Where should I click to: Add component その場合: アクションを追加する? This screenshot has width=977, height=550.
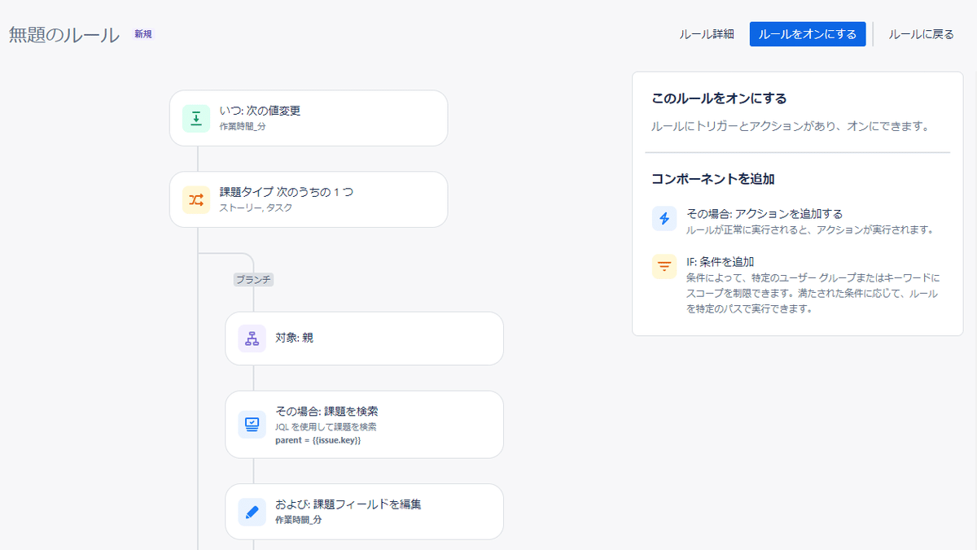[764, 214]
